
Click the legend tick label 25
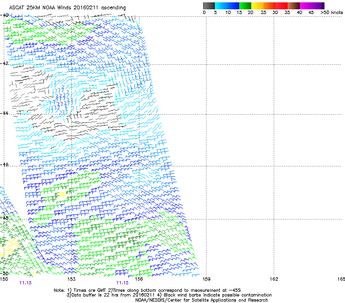coord(263,13)
